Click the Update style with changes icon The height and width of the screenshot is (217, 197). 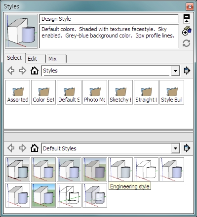tap(187, 43)
